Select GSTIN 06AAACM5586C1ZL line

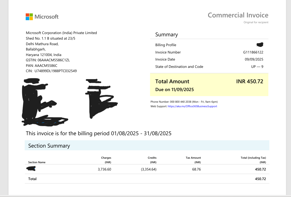click(x=48, y=60)
